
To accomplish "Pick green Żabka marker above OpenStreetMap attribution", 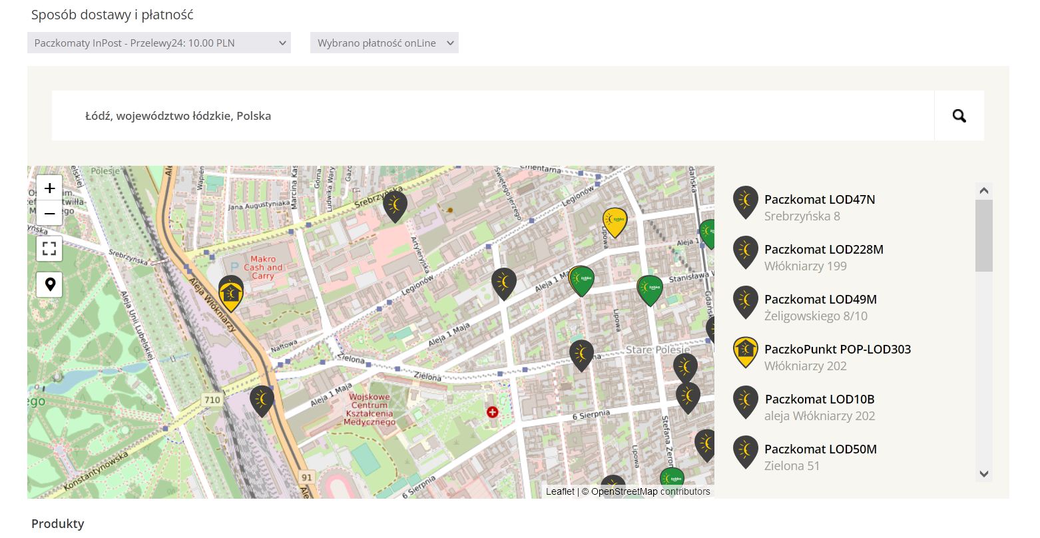I will tap(672, 478).
